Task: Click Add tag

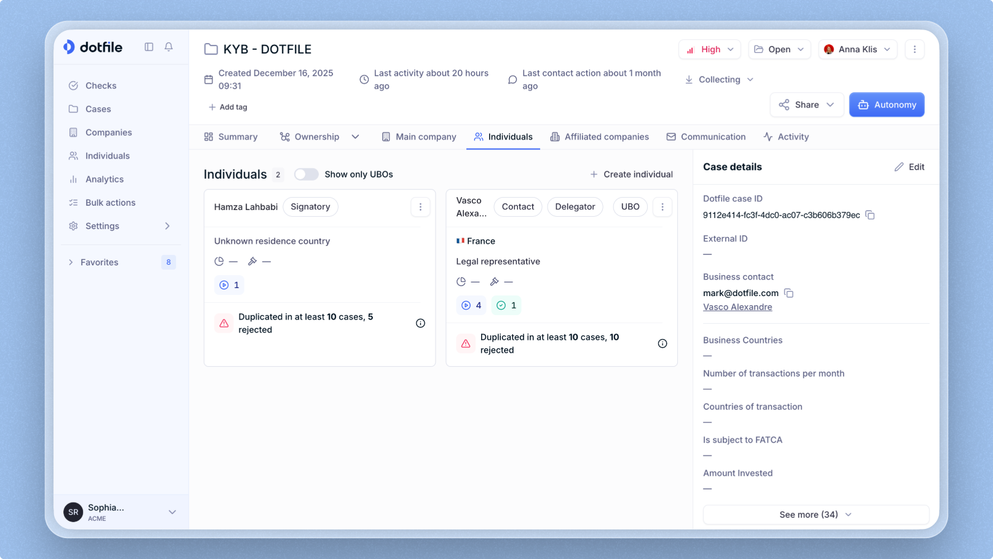Action: [x=227, y=107]
